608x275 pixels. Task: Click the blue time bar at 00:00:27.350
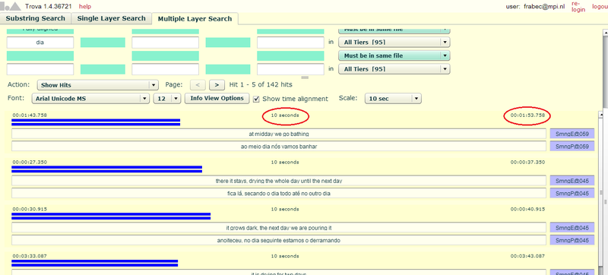[x=106, y=169]
